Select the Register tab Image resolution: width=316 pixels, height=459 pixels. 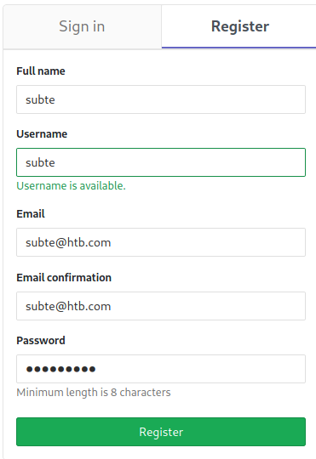coord(238,26)
